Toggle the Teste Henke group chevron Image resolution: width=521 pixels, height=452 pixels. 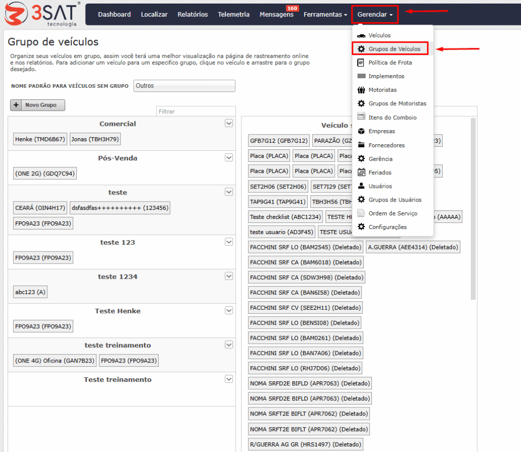228,311
